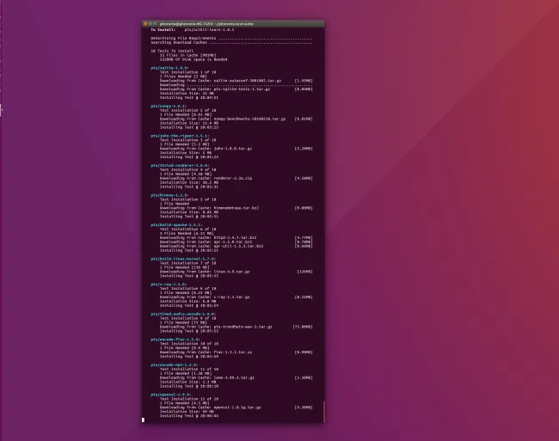Click the pts/sqlite test heading
Viewport: 559px width, 441px height.
pyautogui.click(x=169, y=68)
